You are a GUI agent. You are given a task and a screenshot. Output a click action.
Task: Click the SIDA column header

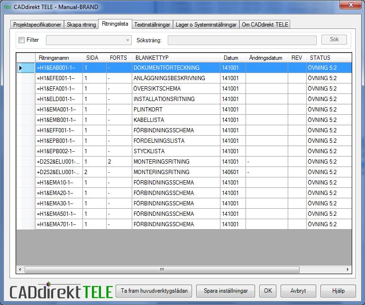(x=94, y=58)
